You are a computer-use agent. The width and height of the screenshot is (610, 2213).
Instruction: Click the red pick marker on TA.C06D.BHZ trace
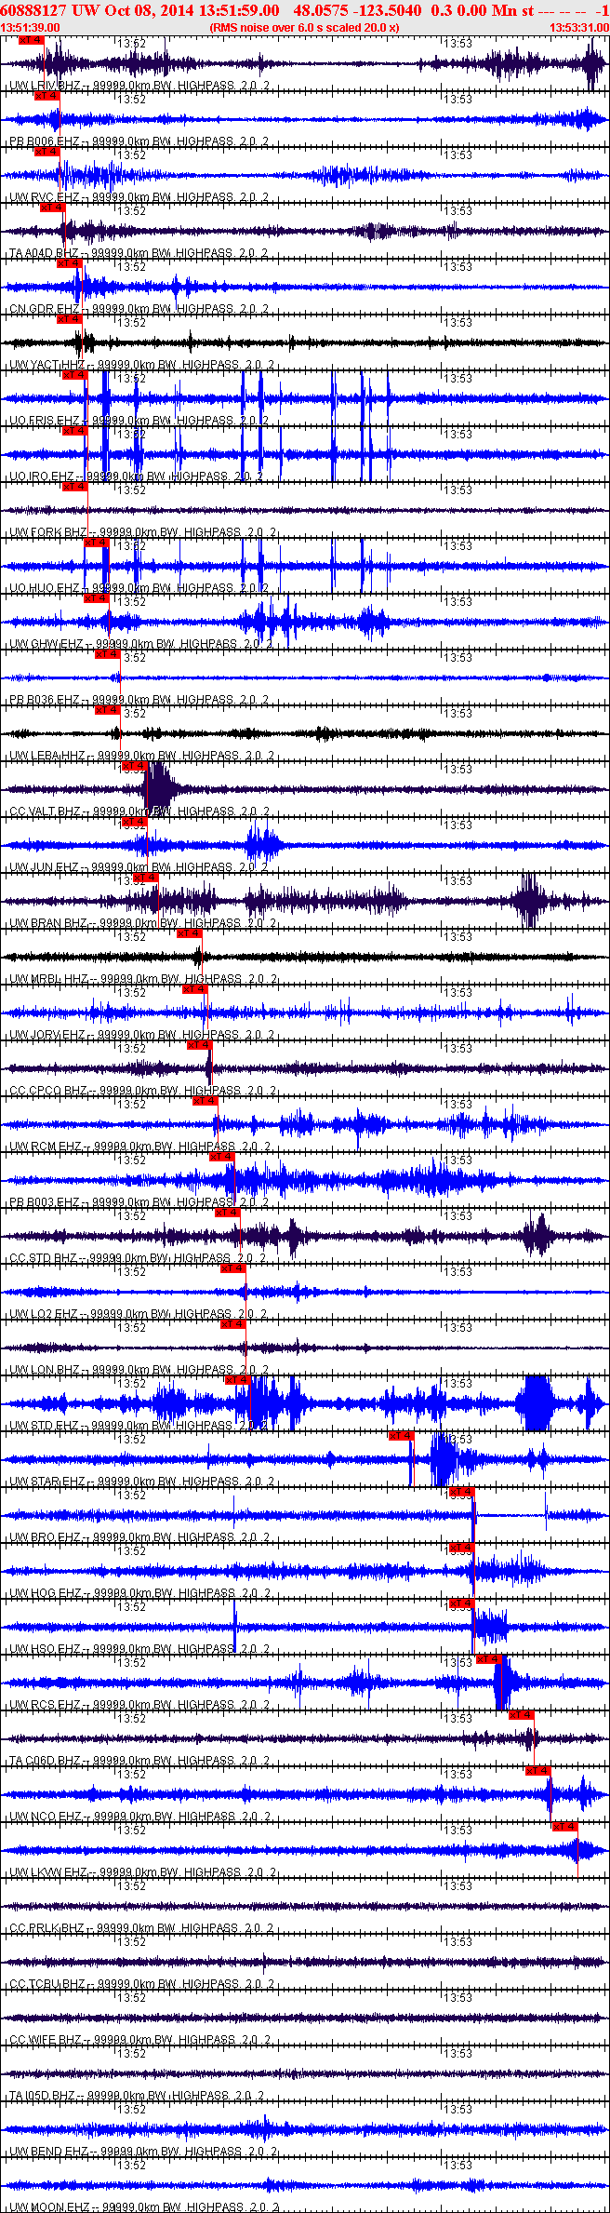coord(523,1715)
